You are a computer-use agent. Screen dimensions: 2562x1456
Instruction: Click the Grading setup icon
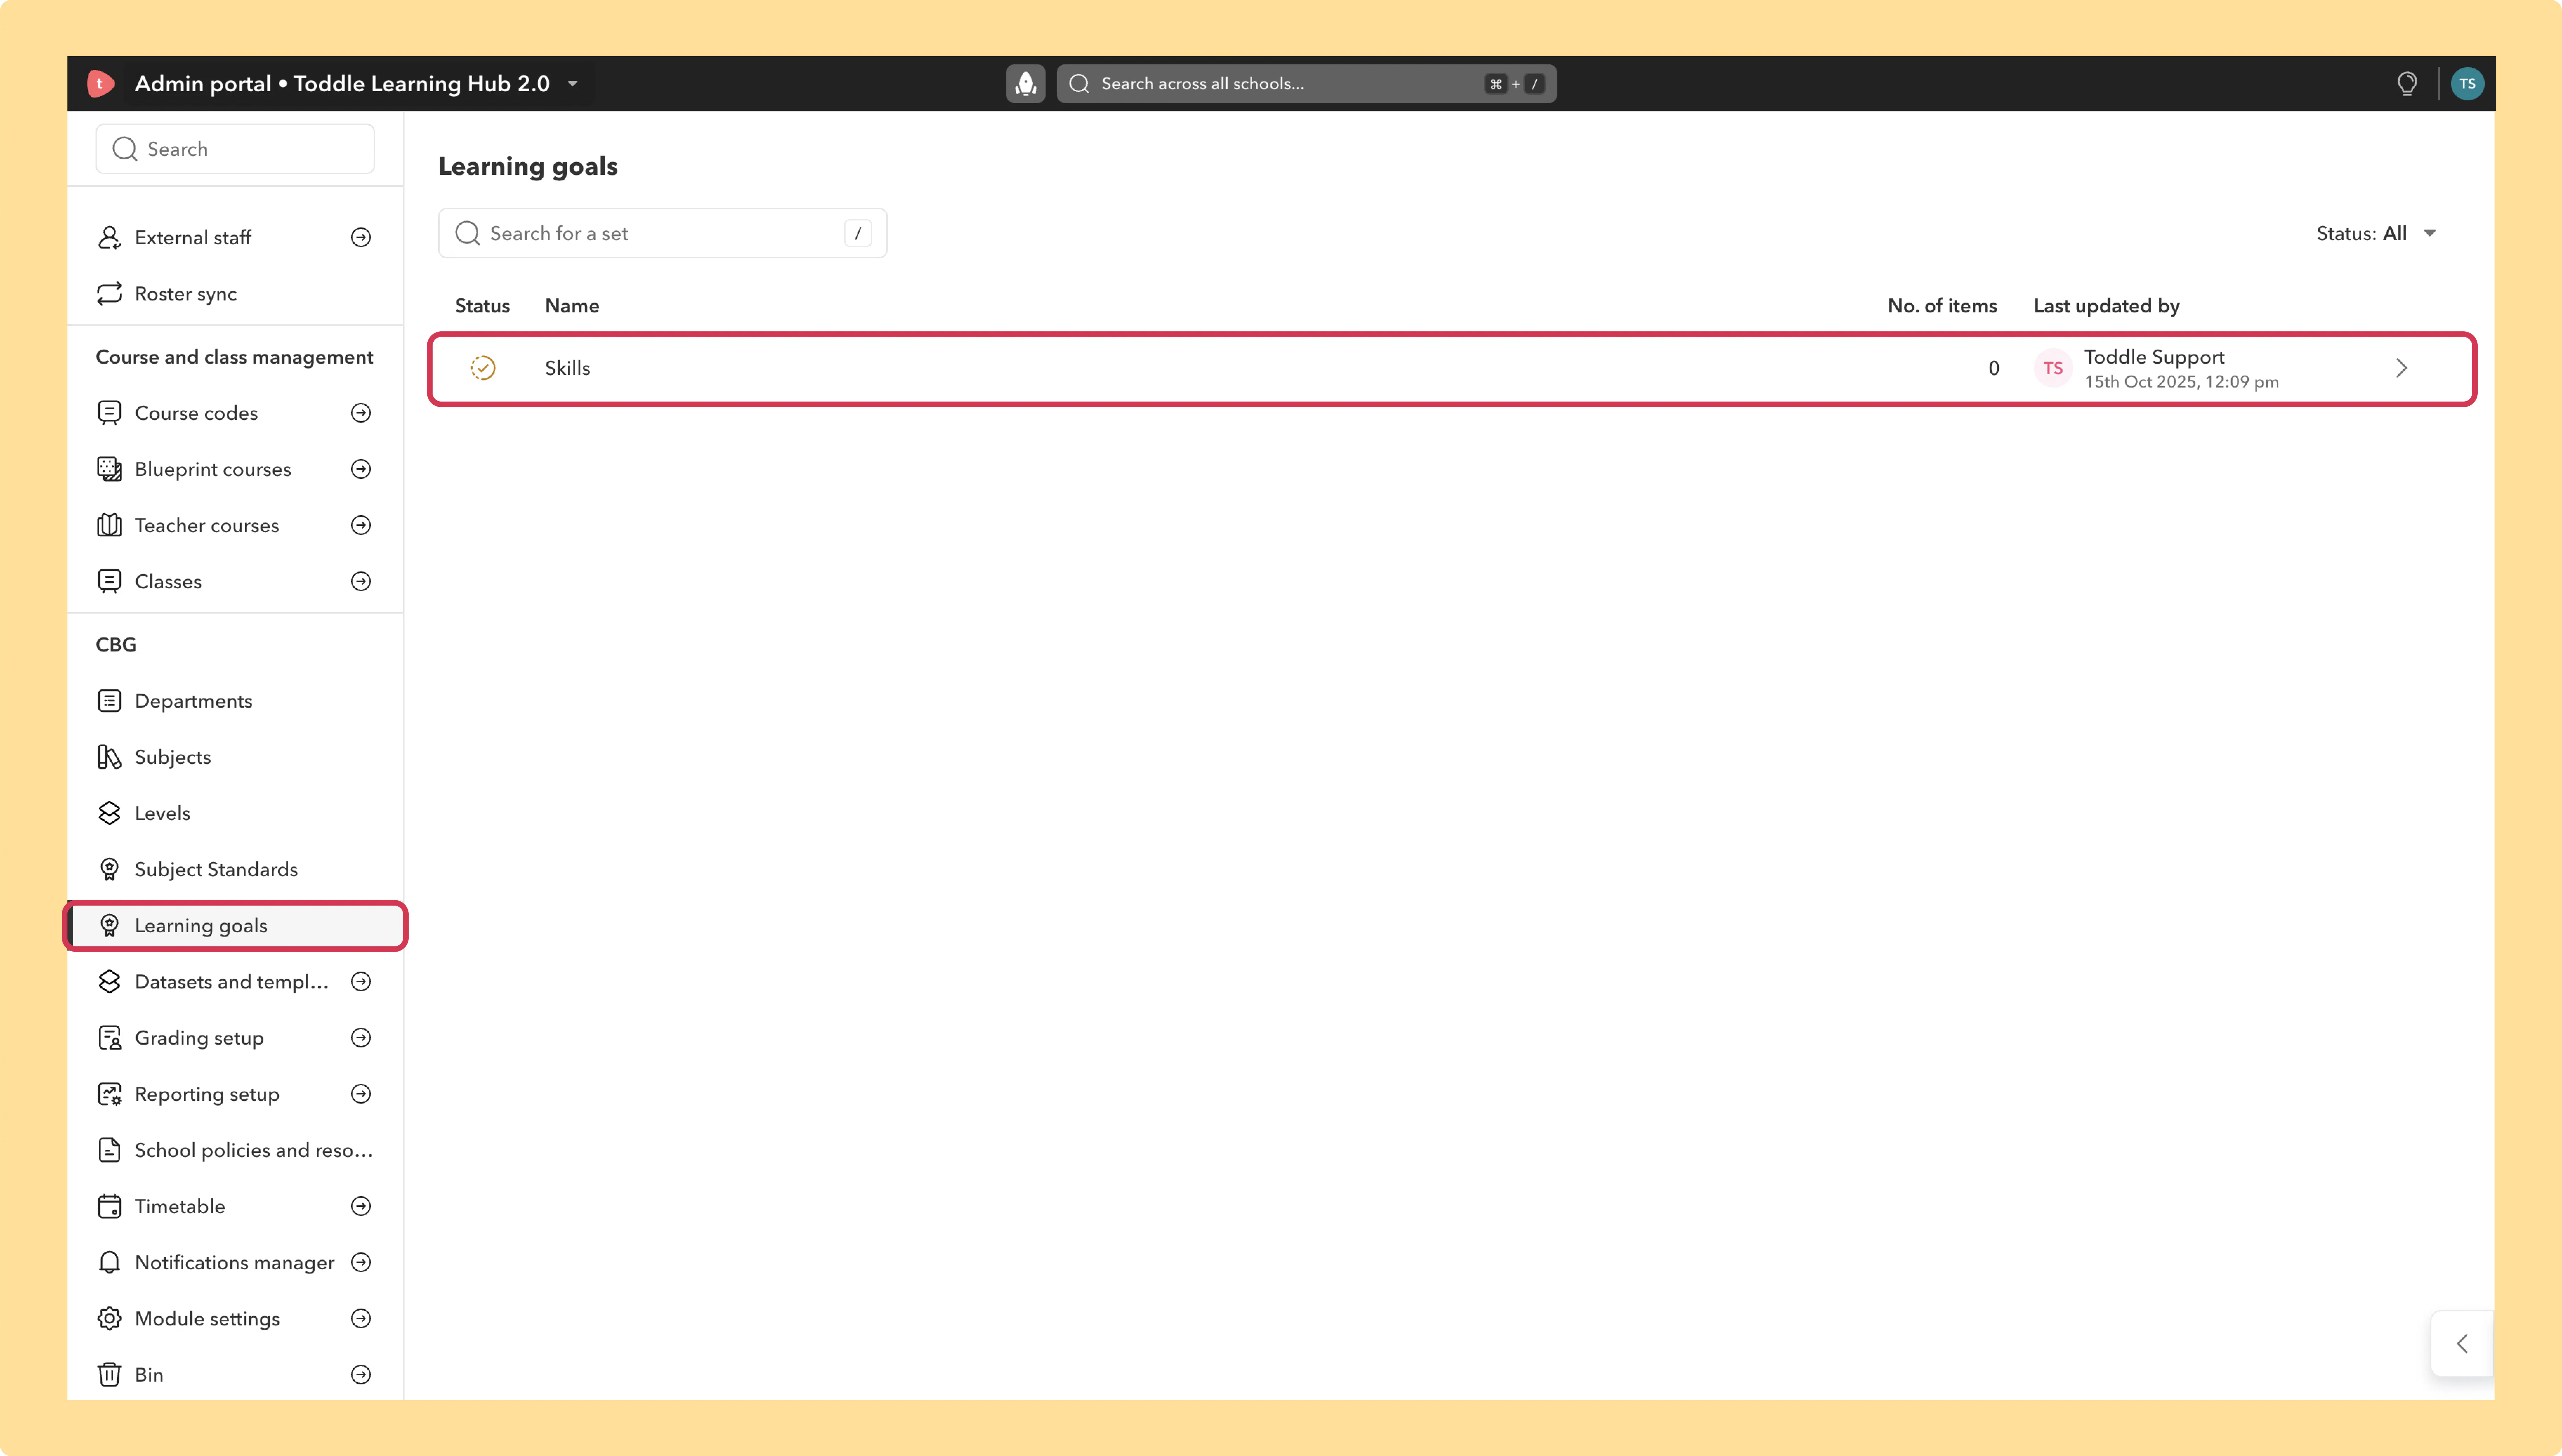(x=109, y=1038)
